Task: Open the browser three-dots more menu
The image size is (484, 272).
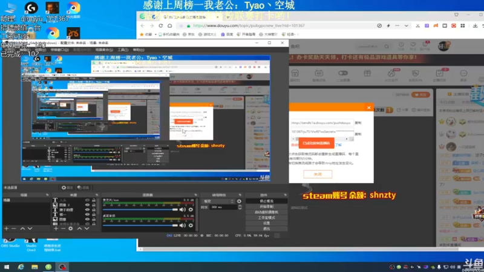Action: click(x=397, y=25)
